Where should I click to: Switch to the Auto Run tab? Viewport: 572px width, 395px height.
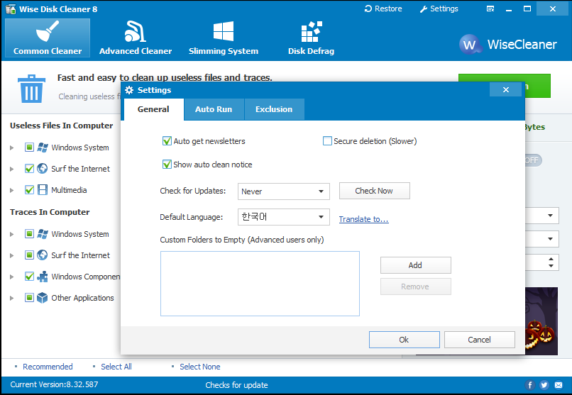tap(214, 109)
